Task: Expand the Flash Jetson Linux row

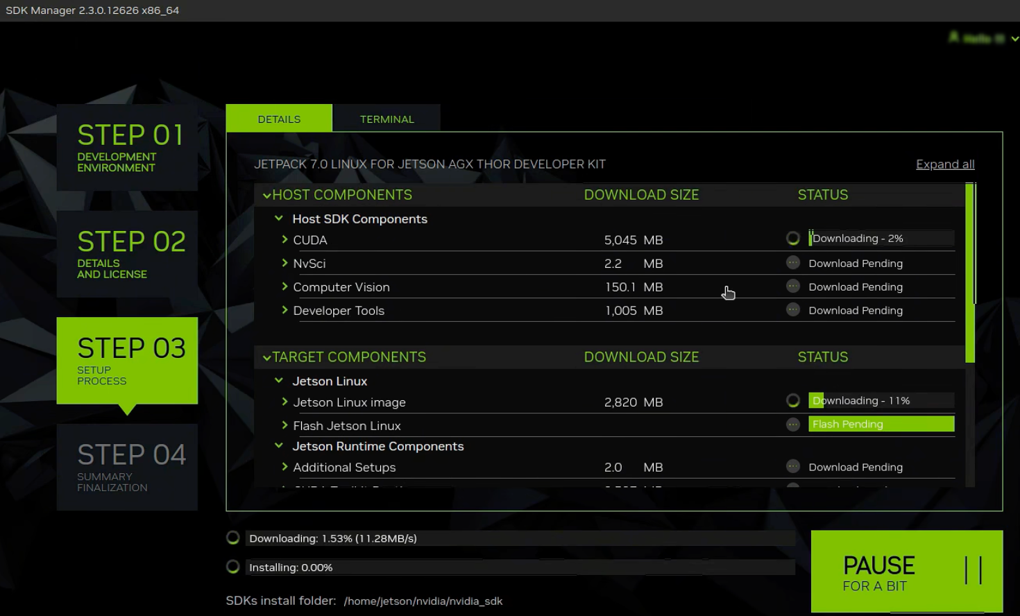Action: [284, 425]
